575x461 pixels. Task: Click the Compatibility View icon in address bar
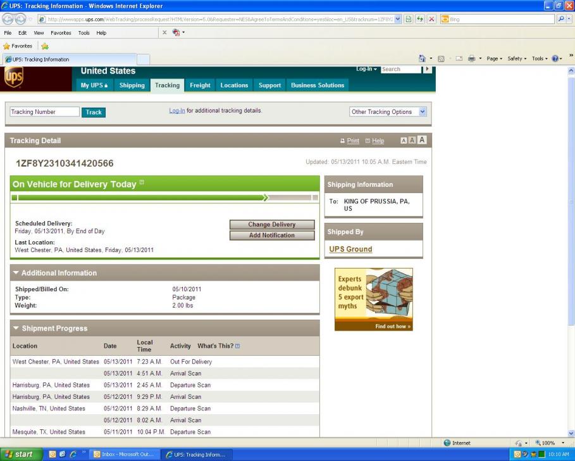pyautogui.click(x=408, y=19)
